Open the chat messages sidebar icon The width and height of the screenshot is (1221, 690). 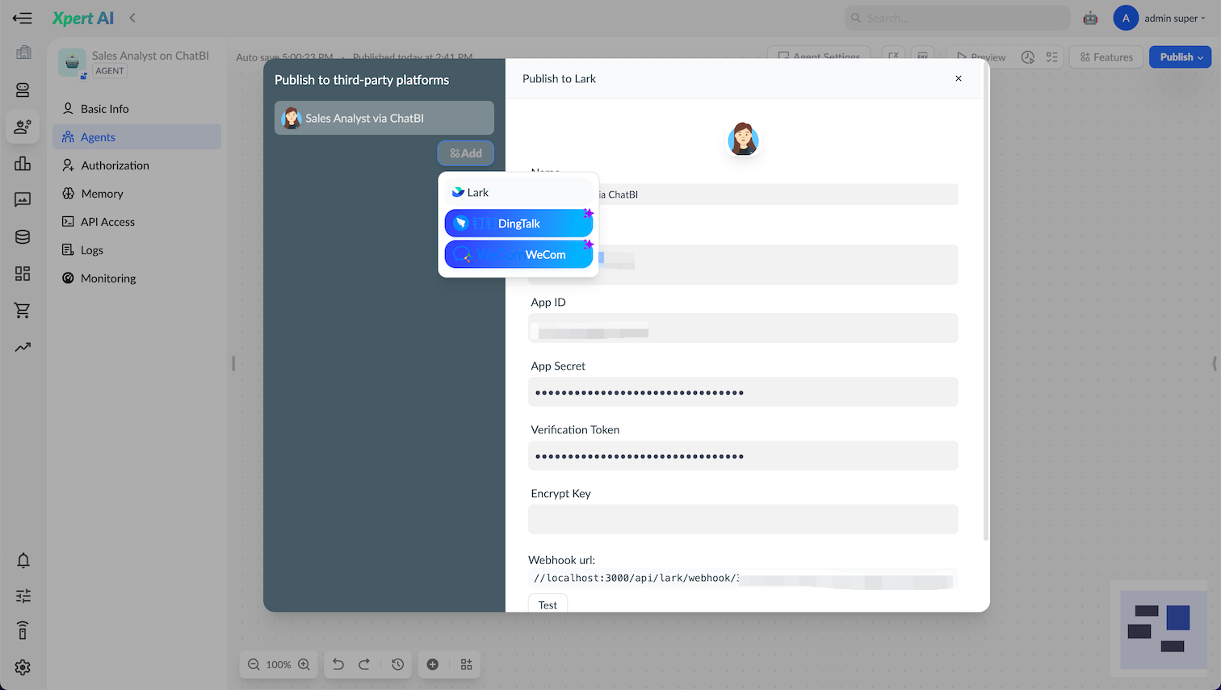[x=23, y=199]
